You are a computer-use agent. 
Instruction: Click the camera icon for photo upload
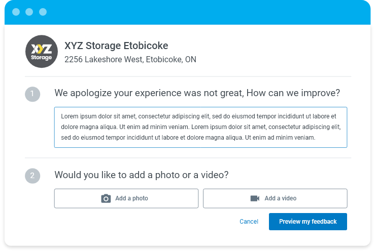106,198
